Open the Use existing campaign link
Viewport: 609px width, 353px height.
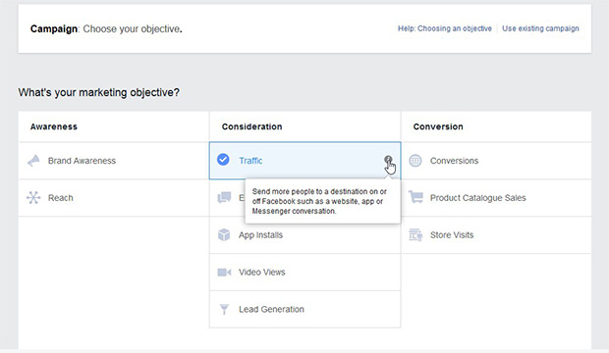(x=540, y=28)
